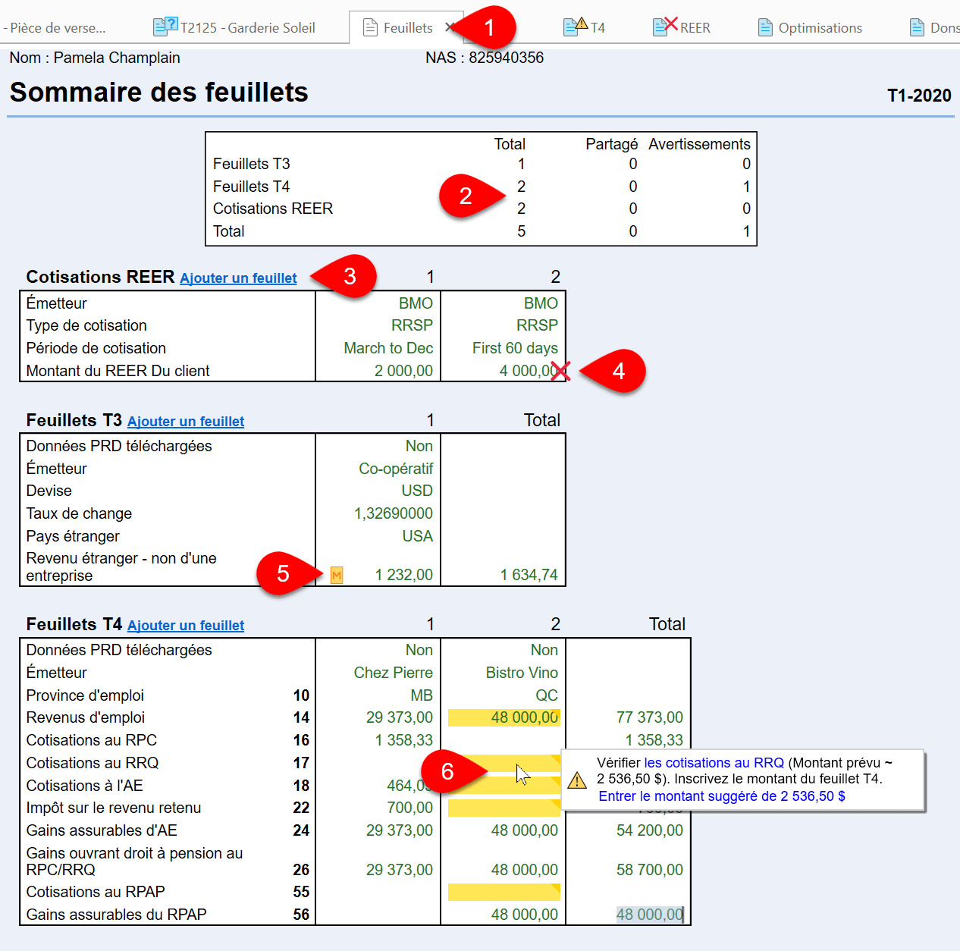Delete the second REER slip with red X
The width and height of the screenshot is (960, 951).
coord(560,371)
